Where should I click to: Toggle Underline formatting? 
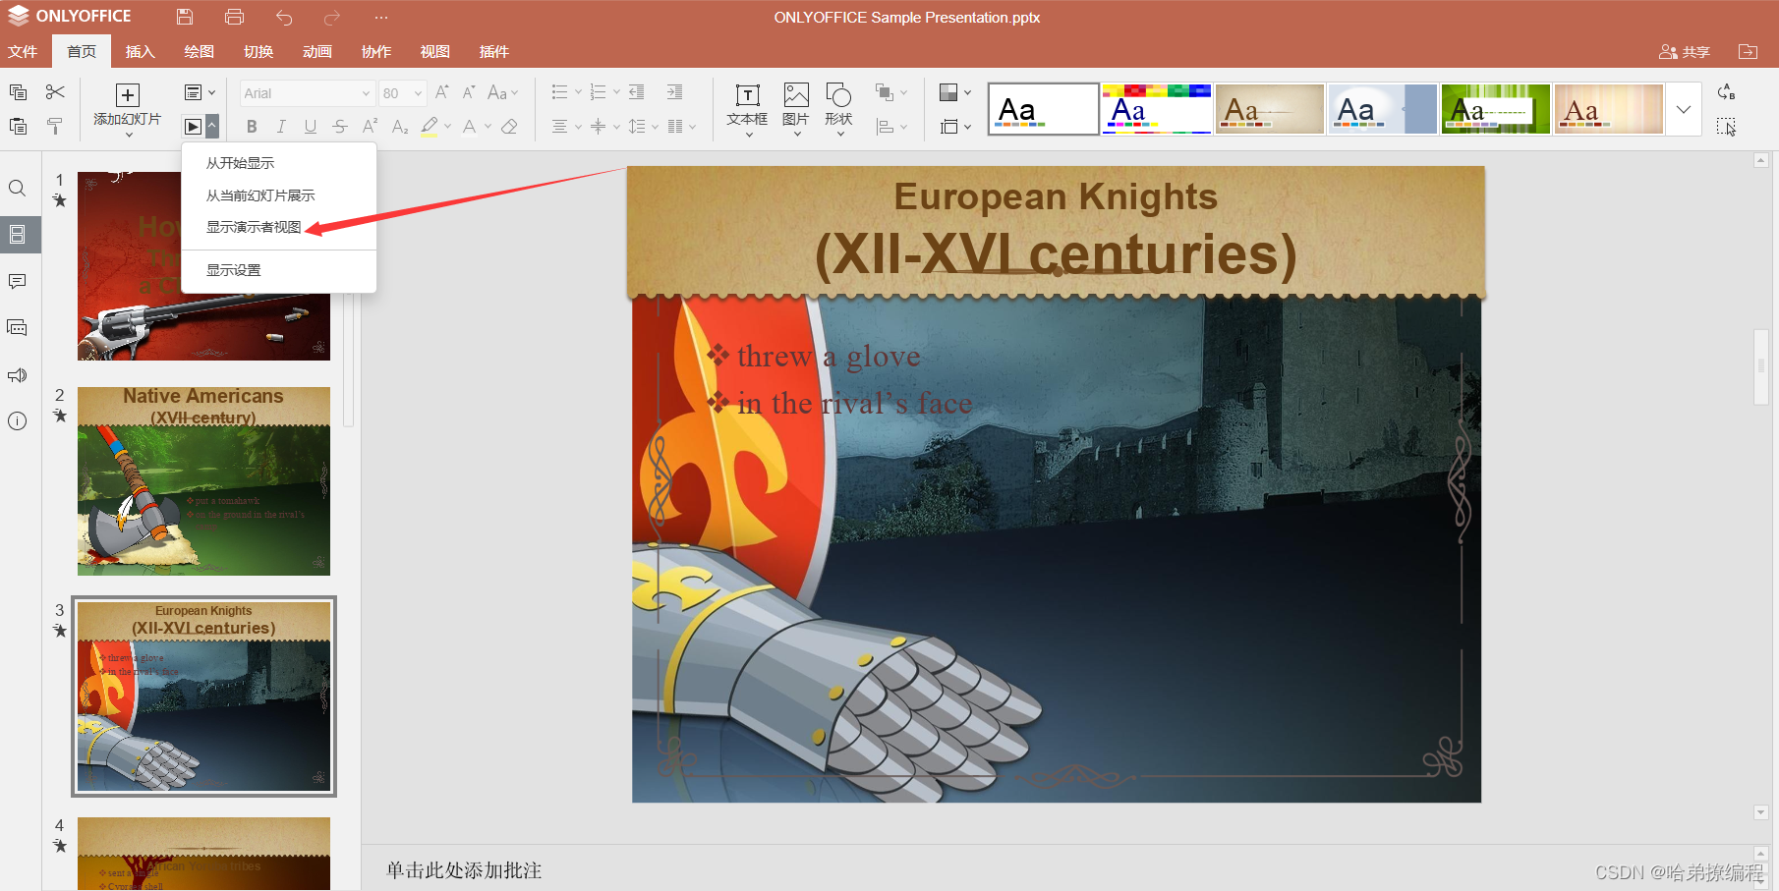[x=311, y=126]
